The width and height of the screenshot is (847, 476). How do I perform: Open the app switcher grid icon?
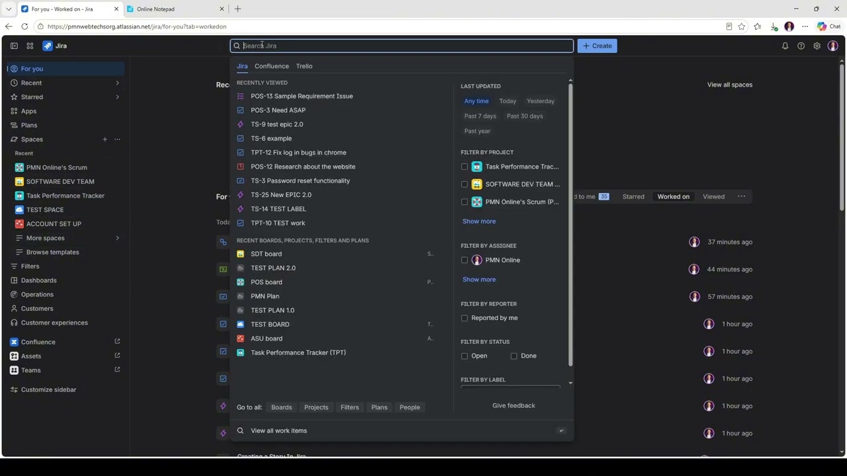click(30, 46)
